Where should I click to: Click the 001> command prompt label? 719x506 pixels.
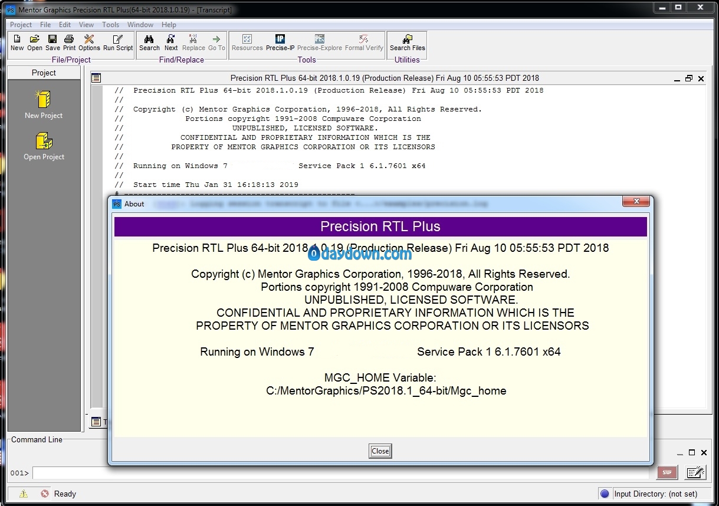tap(19, 473)
